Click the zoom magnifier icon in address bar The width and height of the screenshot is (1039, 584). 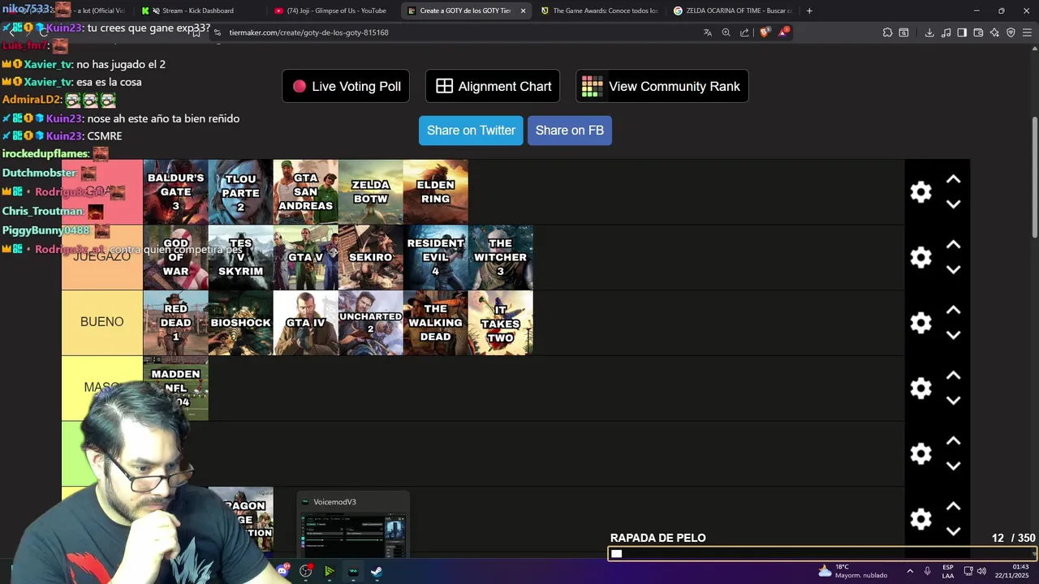[x=726, y=32]
